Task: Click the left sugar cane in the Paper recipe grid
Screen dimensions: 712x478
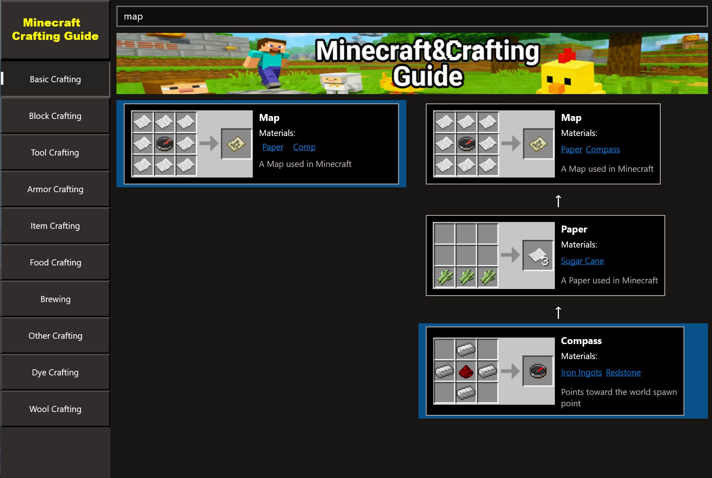Action: click(x=445, y=277)
